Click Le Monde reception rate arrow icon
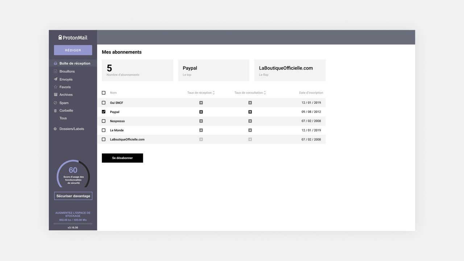This screenshot has height=261, width=464. click(x=201, y=130)
